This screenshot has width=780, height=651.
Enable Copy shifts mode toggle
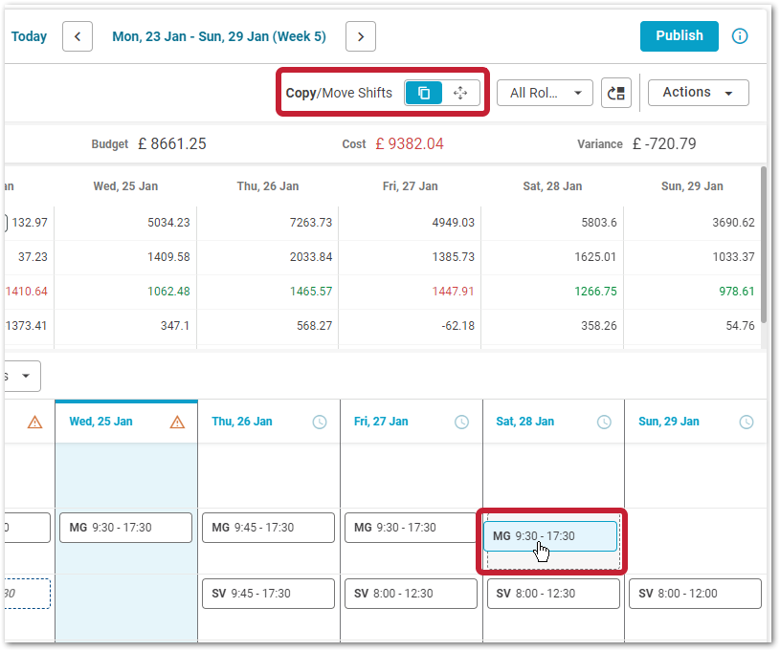click(x=424, y=93)
